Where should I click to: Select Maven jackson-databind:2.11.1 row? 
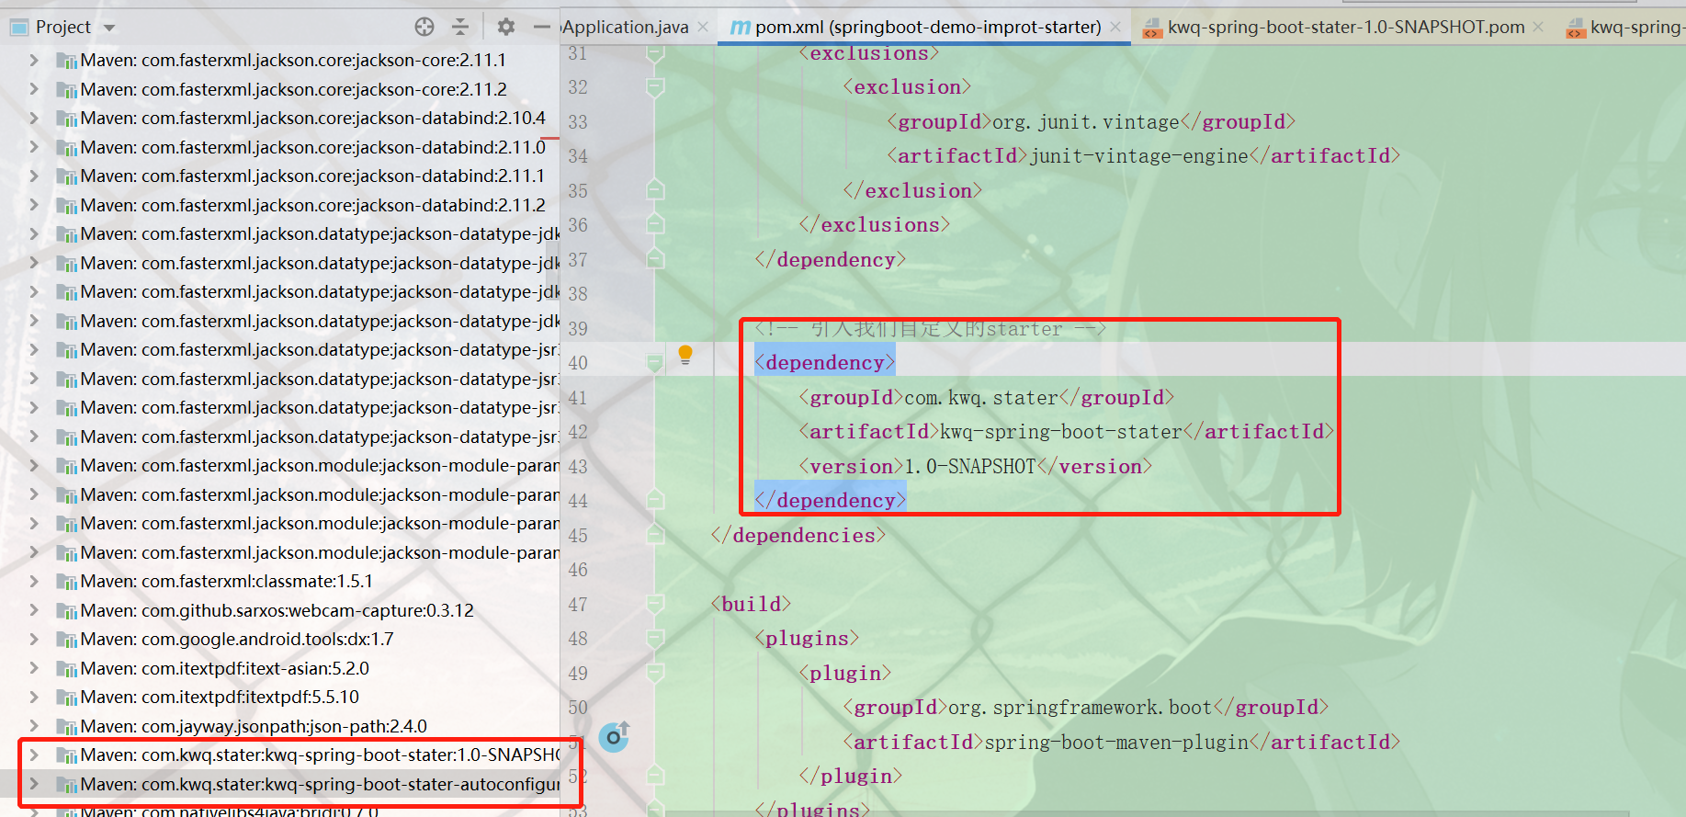point(280,176)
